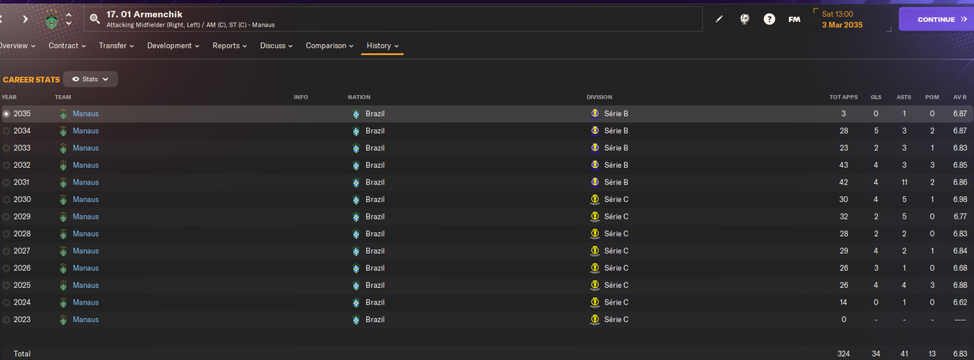This screenshot has height=360, width=974.
Task: Select the 2031 season radio button
Action: [x=7, y=182]
